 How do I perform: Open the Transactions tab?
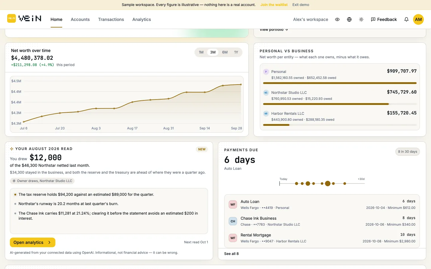[x=111, y=19]
